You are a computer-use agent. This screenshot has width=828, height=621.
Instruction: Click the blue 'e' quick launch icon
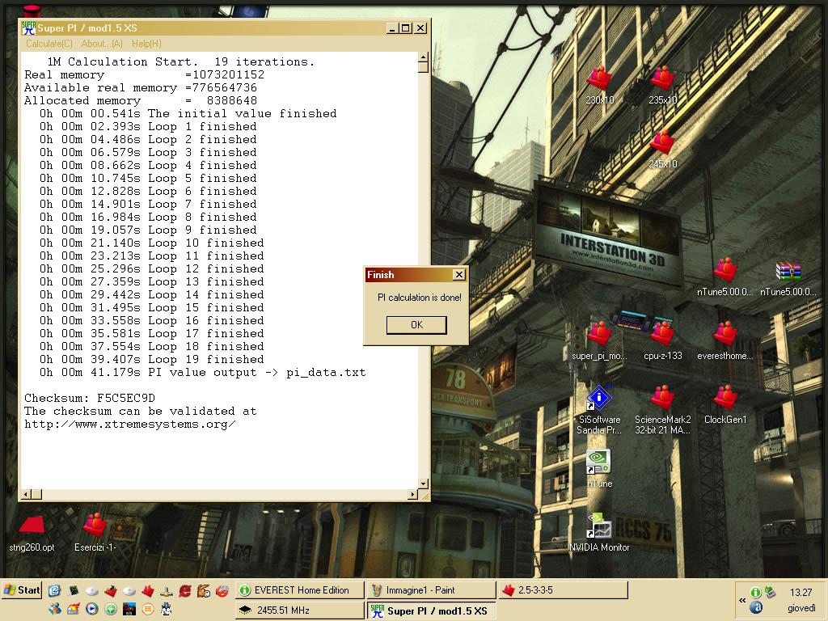(x=54, y=590)
